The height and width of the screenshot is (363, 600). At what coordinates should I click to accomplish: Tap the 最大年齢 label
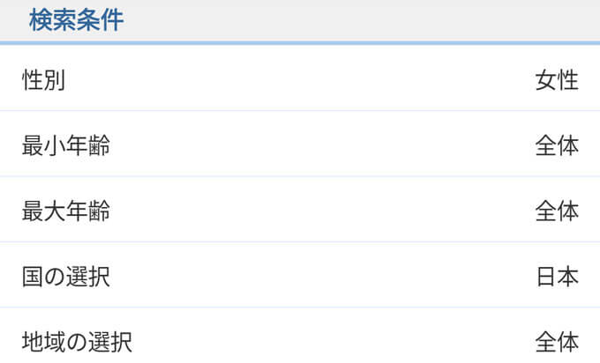click(66, 211)
